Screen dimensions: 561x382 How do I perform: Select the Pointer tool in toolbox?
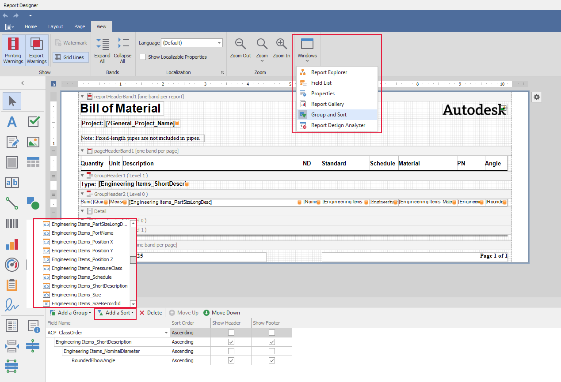click(12, 101)
